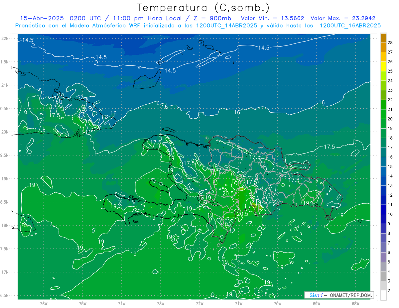Click the blue "Sis" logo text in the credit box
This screenshot has height=308, width=399.
(313, 295)
